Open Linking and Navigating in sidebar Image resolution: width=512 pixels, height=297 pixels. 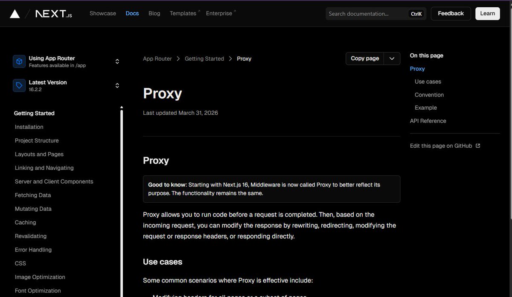point(44,168)
